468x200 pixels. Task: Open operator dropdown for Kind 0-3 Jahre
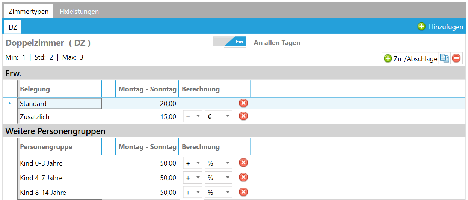193,163
